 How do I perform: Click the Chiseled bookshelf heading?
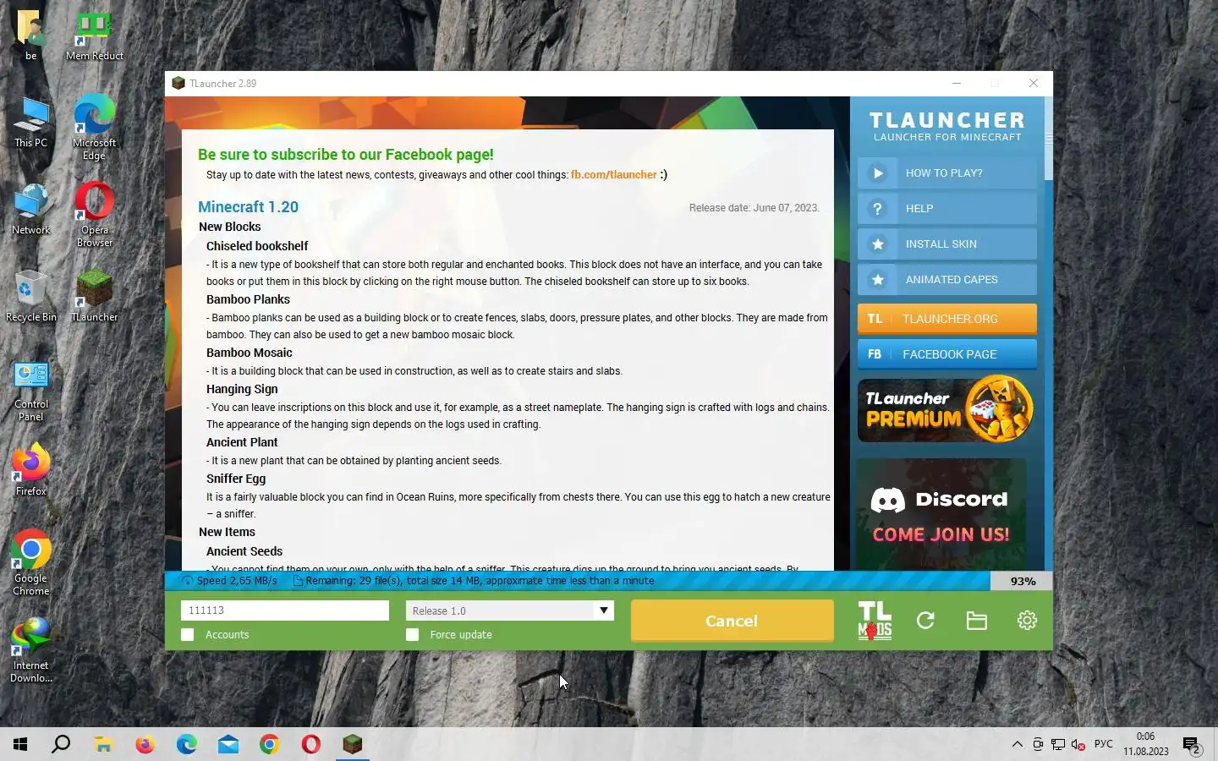tap(257, 246)
